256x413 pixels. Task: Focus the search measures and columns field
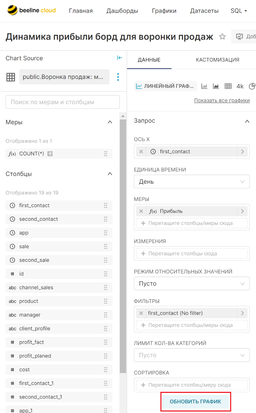pos(63,102)
